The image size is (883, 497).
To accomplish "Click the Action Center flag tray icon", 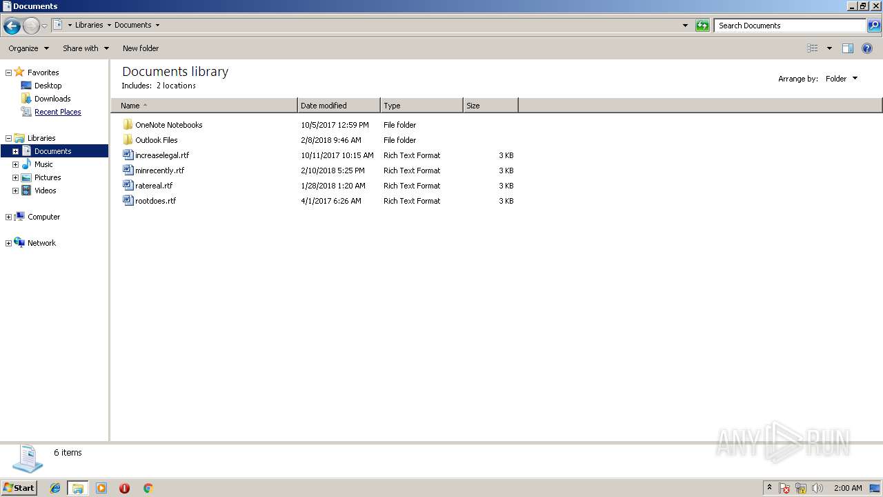I will pos(784,488).
